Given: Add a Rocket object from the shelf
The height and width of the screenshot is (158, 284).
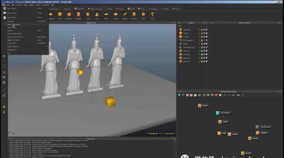Looking at the screenshot, I should 125,16.
